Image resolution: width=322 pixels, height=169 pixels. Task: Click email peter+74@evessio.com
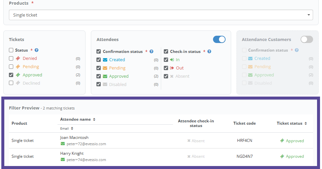[86, 160]
